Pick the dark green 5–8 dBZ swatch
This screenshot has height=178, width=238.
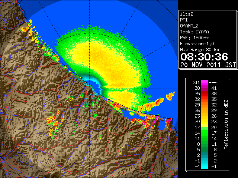click(205, 150)
